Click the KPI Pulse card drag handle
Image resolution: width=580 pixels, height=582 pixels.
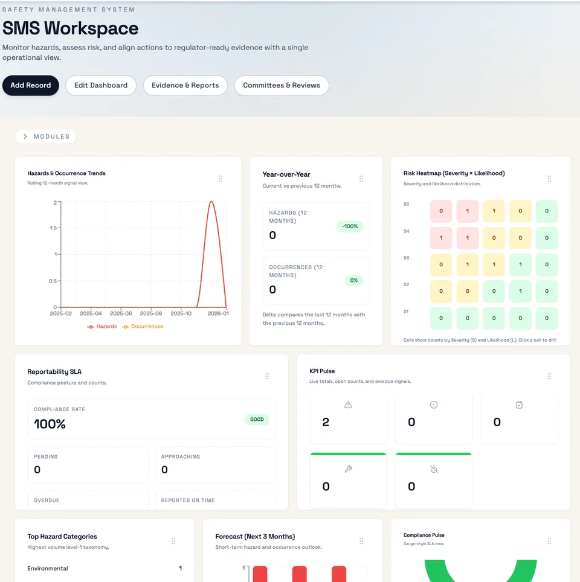click(549, 376)
